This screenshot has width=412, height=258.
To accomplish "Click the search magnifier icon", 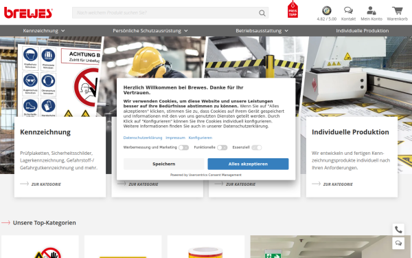I will tap(262, 13).
